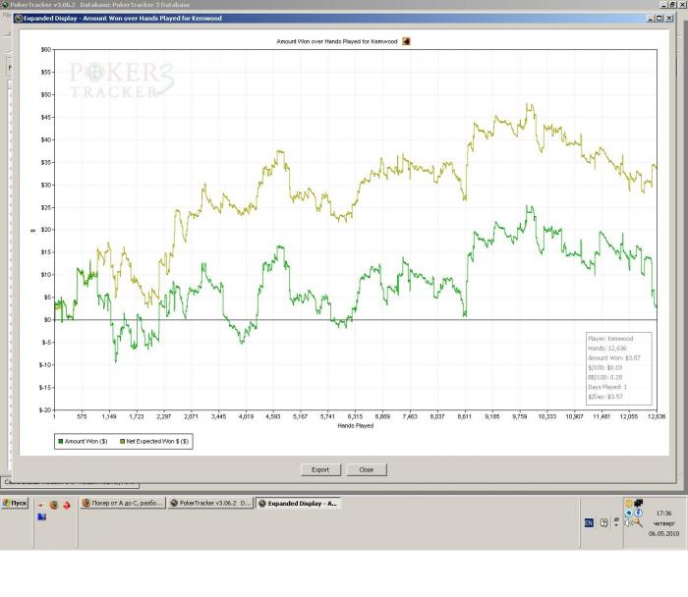Click the red quick launch icon
The height and width of the screenshot is (597, 688).
click(67, 506)
